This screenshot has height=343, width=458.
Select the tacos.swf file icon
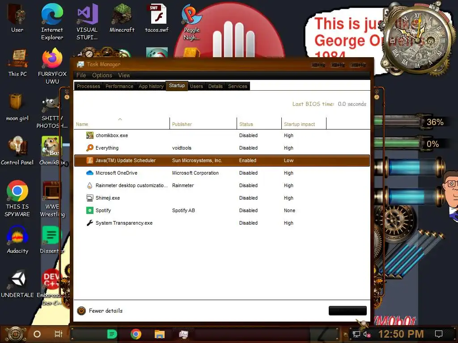click(157, 14)
